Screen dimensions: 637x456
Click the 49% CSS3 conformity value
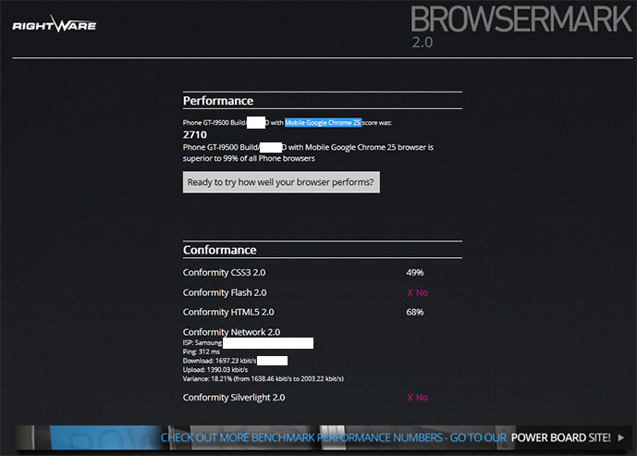[x=415, y=273]
